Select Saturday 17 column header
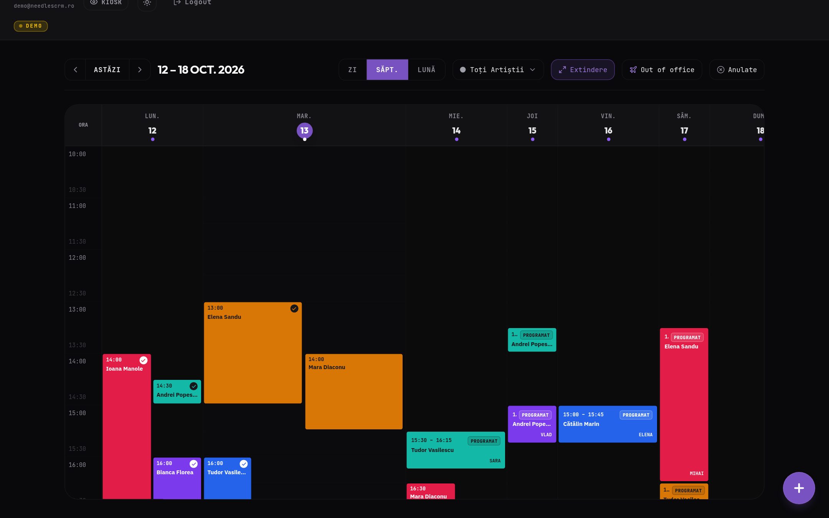The height and width of the screenshot is (518, 829). pyautogui.click(x=684, y=125)
